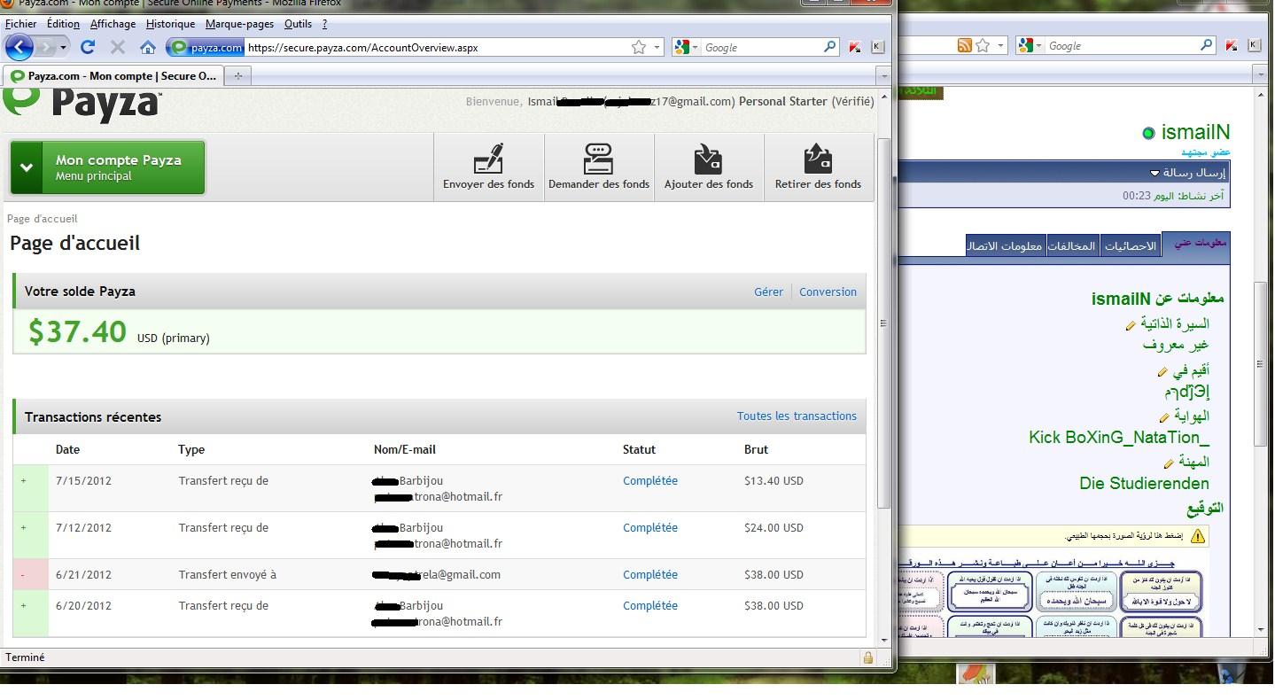Click the padlock icon in status bar
Image resolution: width=1275 pixels, height=700 pixels.
pos(868,657)
